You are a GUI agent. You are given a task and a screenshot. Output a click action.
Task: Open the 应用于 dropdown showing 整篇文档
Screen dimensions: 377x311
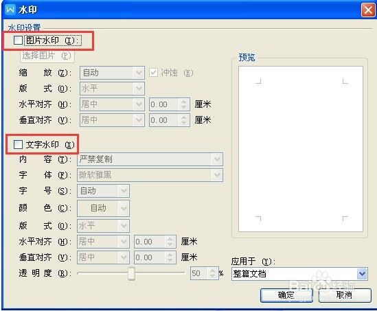(299, 274)
